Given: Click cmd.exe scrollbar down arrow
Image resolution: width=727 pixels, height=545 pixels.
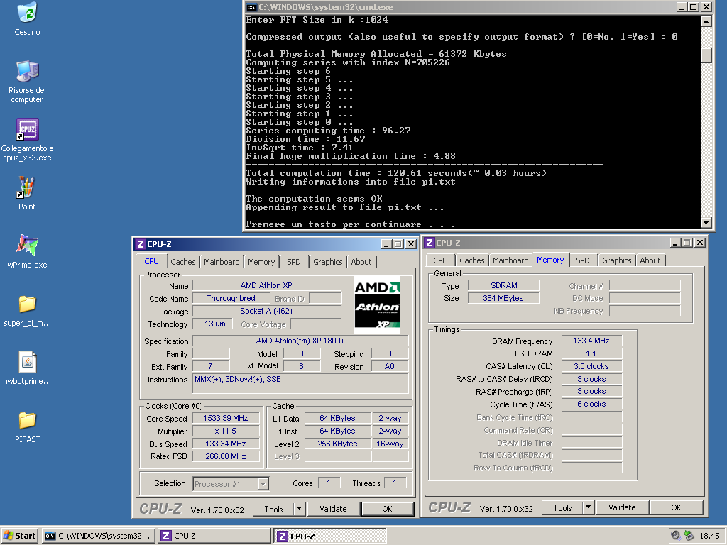Looking at the screenshot, I should coord(706,222).
